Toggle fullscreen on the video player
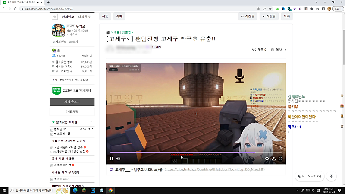The height and width of the screenshot is (194, 345). pyautogui.click(x=281, y=159)
